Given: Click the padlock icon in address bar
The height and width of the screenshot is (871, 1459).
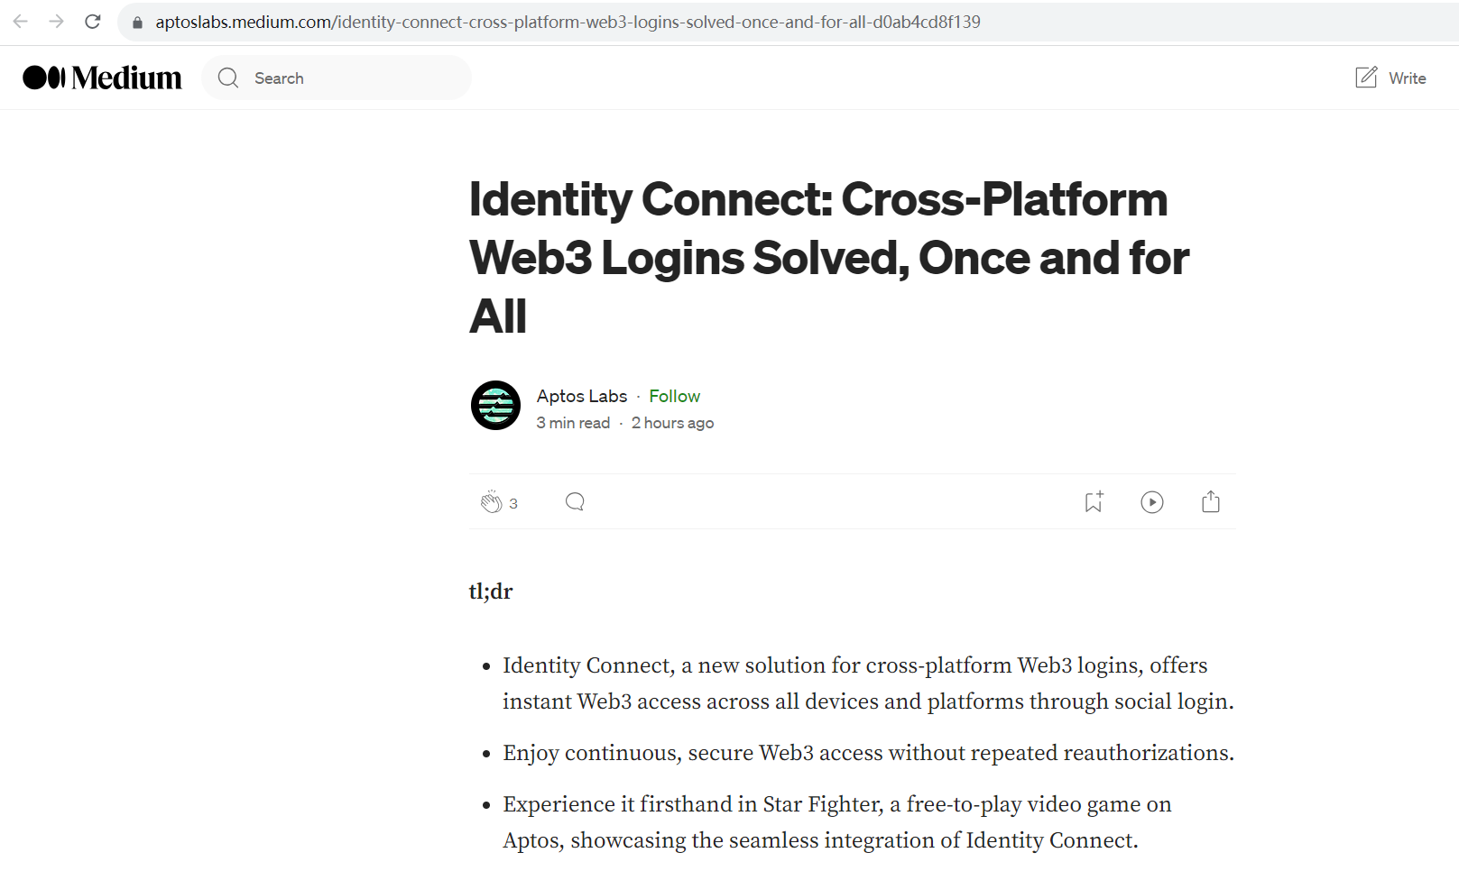Looking at the screenshot, I should (137, 23).
